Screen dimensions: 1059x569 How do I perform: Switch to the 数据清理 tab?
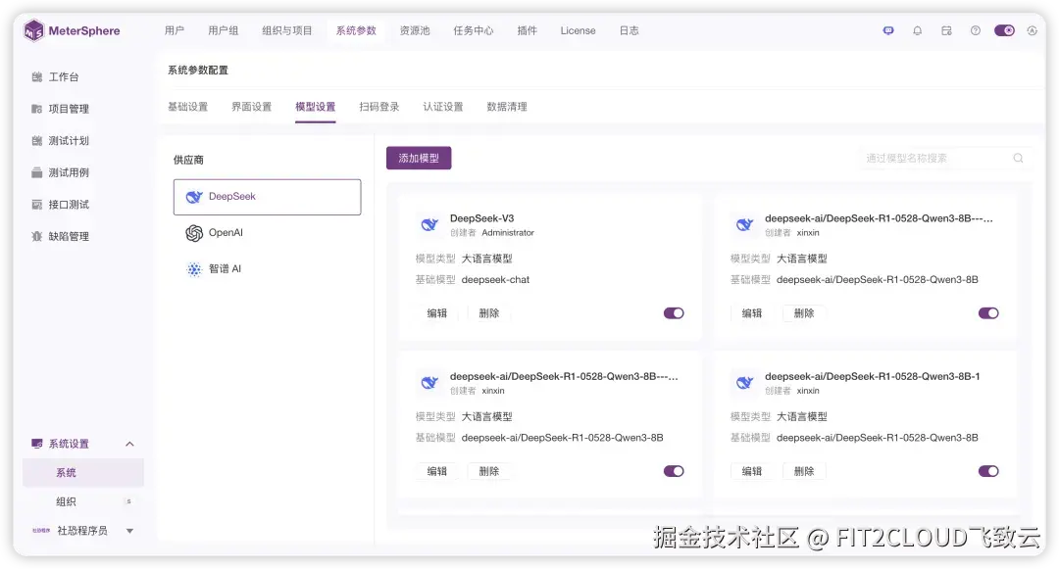[507, 107]
